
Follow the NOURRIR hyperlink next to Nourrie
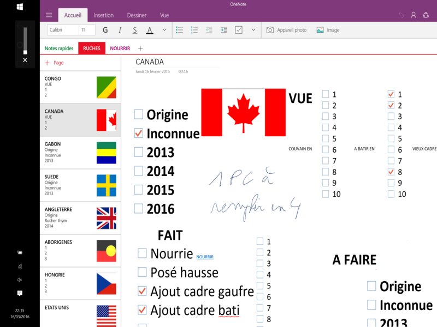[x=205, y=257]
